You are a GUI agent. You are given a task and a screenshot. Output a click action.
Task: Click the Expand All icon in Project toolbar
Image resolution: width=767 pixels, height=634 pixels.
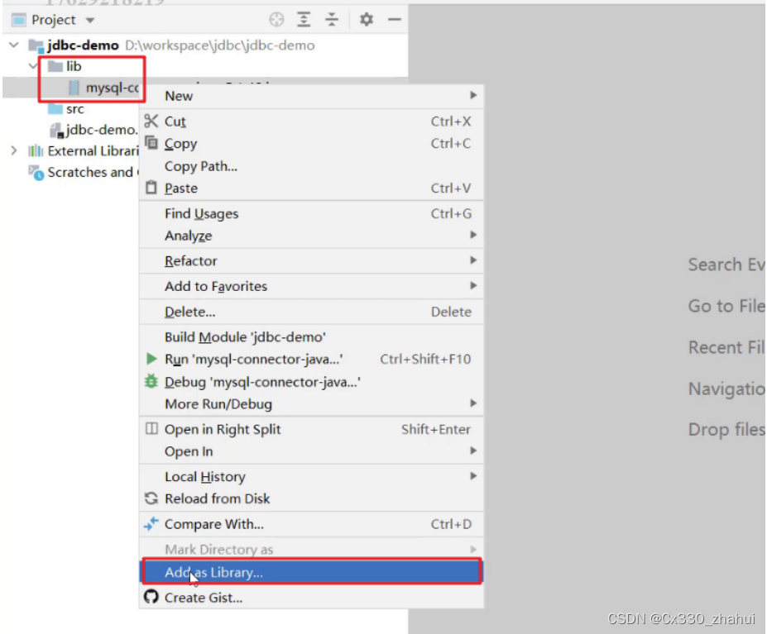304,20
